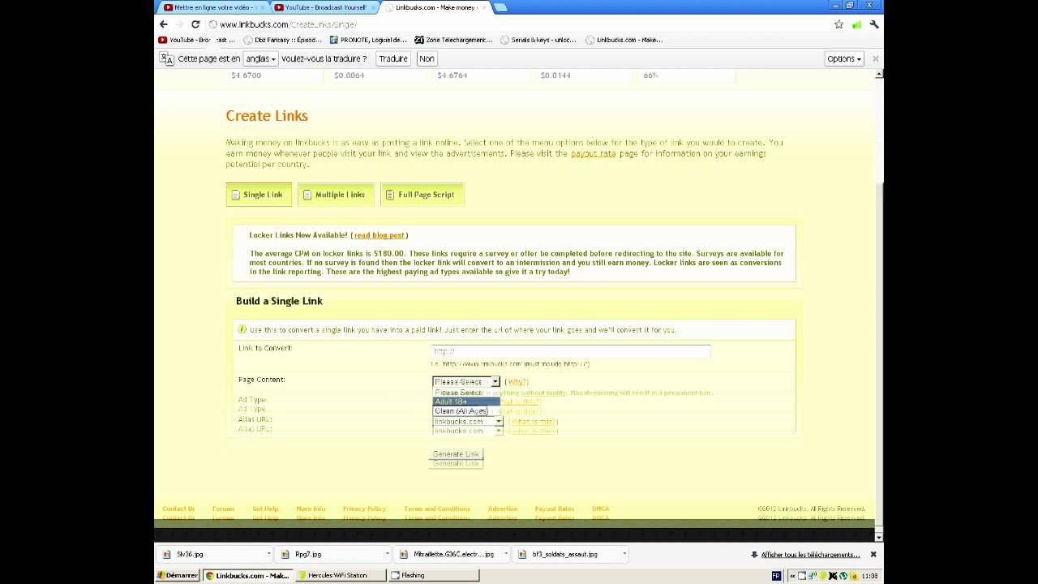This screenshot has width=1038, height=584.
Task: Switch to Mettre en ligne votre vidéo tab
Action: pos(212,7)
